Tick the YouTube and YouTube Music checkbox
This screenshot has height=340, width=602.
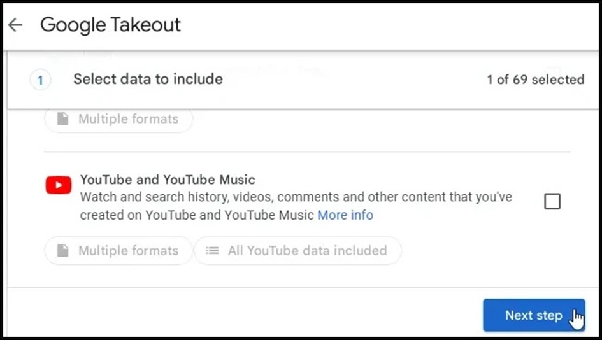click(552, 201)
